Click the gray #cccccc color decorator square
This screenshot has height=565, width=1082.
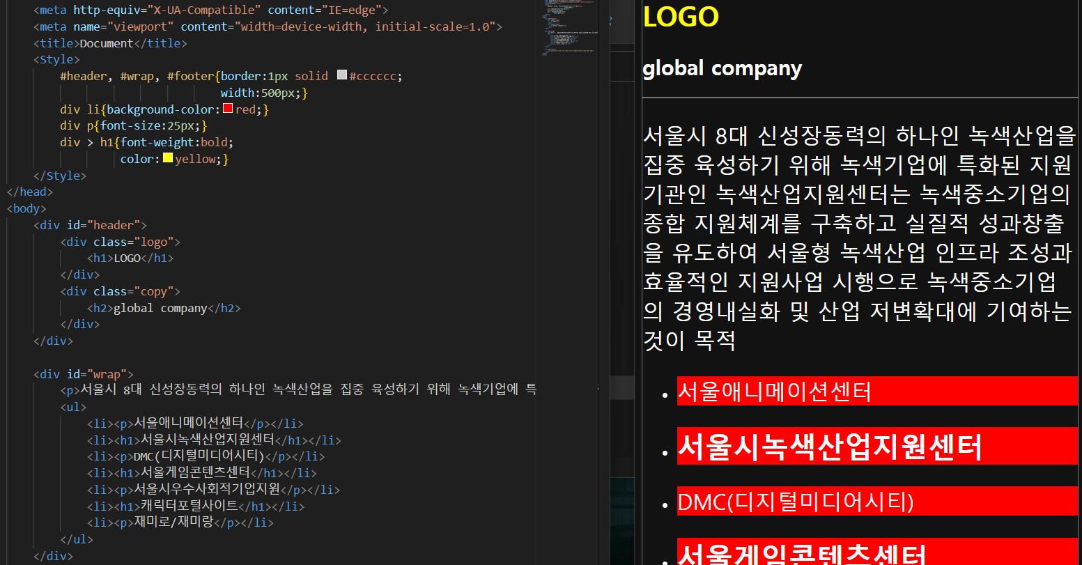341,75
